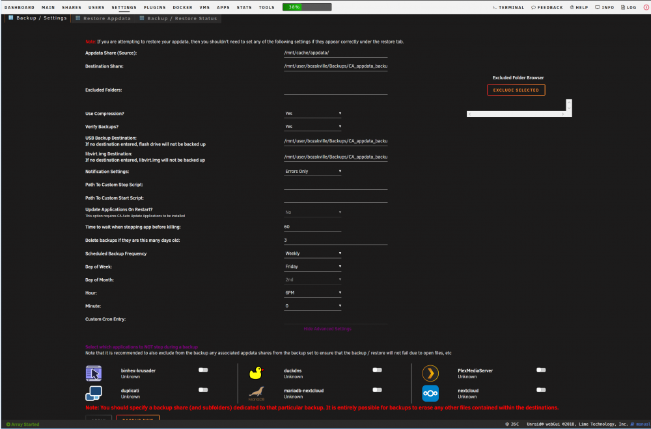Open the Tools menu item
The image size is (651, 429).
(266, 7)
